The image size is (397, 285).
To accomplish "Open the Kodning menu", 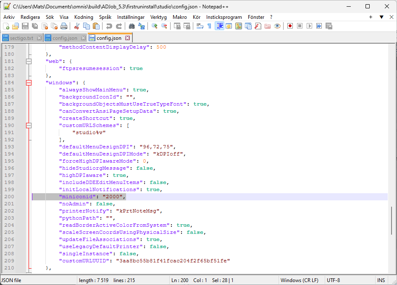I will click(84, 17).
